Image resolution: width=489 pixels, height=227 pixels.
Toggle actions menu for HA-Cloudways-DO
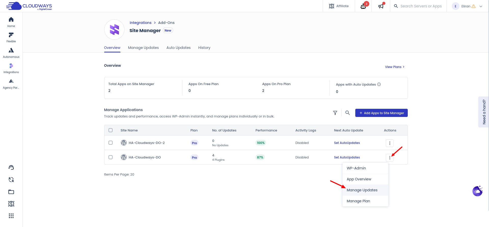point(390,158)
